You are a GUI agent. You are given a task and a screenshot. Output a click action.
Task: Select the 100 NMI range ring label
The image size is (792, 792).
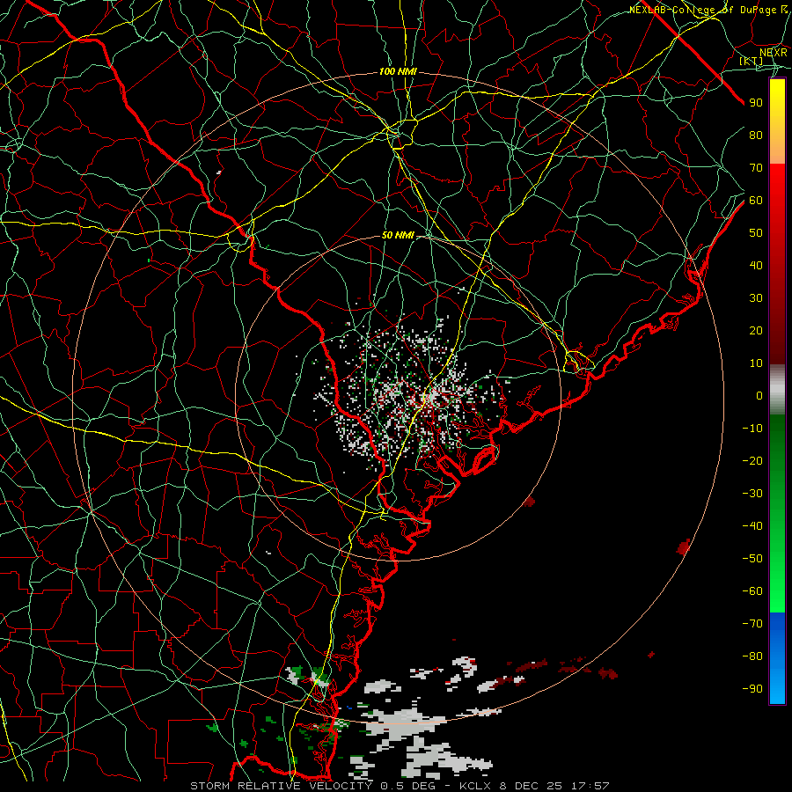point(398,71)
